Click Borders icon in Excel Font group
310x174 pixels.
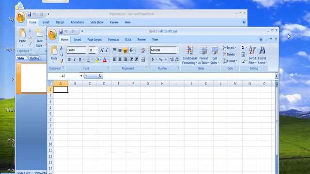pos(88,59)
